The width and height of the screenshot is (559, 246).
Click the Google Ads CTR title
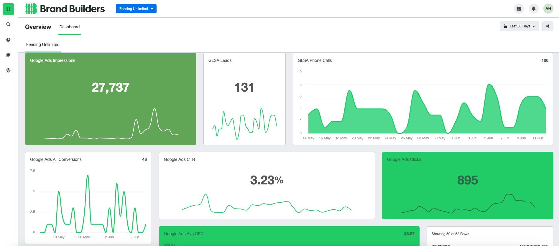pos(179,159)
